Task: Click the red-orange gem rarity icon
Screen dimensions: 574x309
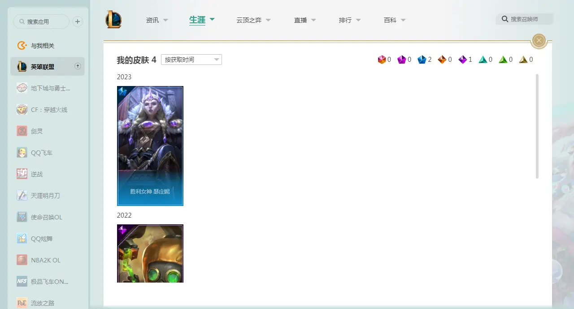Action: tap(382, 60)
